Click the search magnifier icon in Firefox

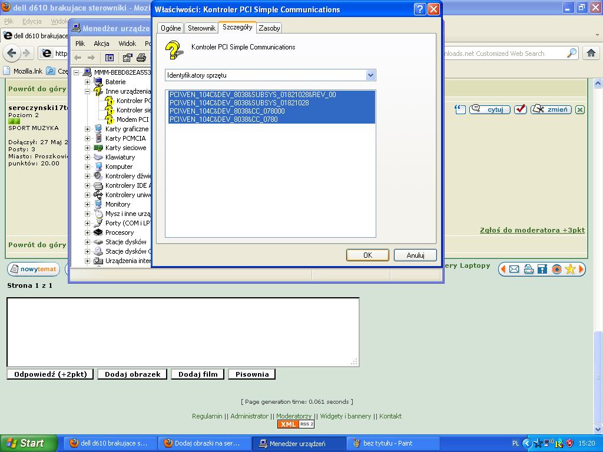point(571,53)
